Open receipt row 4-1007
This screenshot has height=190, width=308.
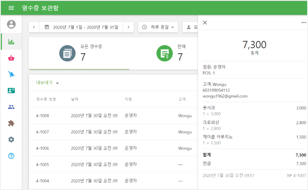point(113,132)
